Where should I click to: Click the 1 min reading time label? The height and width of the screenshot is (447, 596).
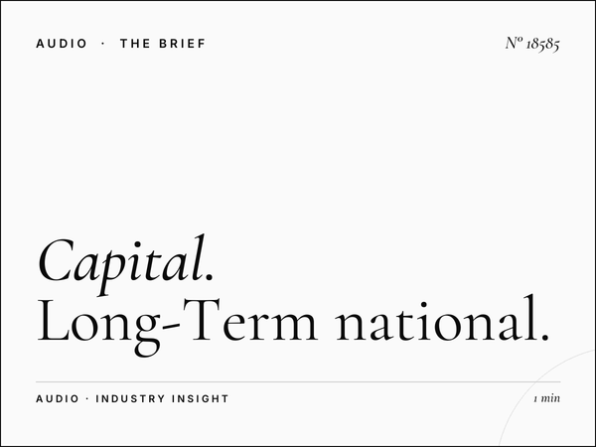click(x=547, y=398)
